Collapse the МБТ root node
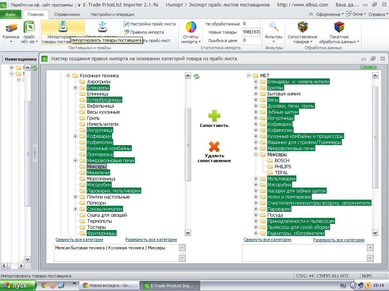389x291 pixels. pos(248,76)
